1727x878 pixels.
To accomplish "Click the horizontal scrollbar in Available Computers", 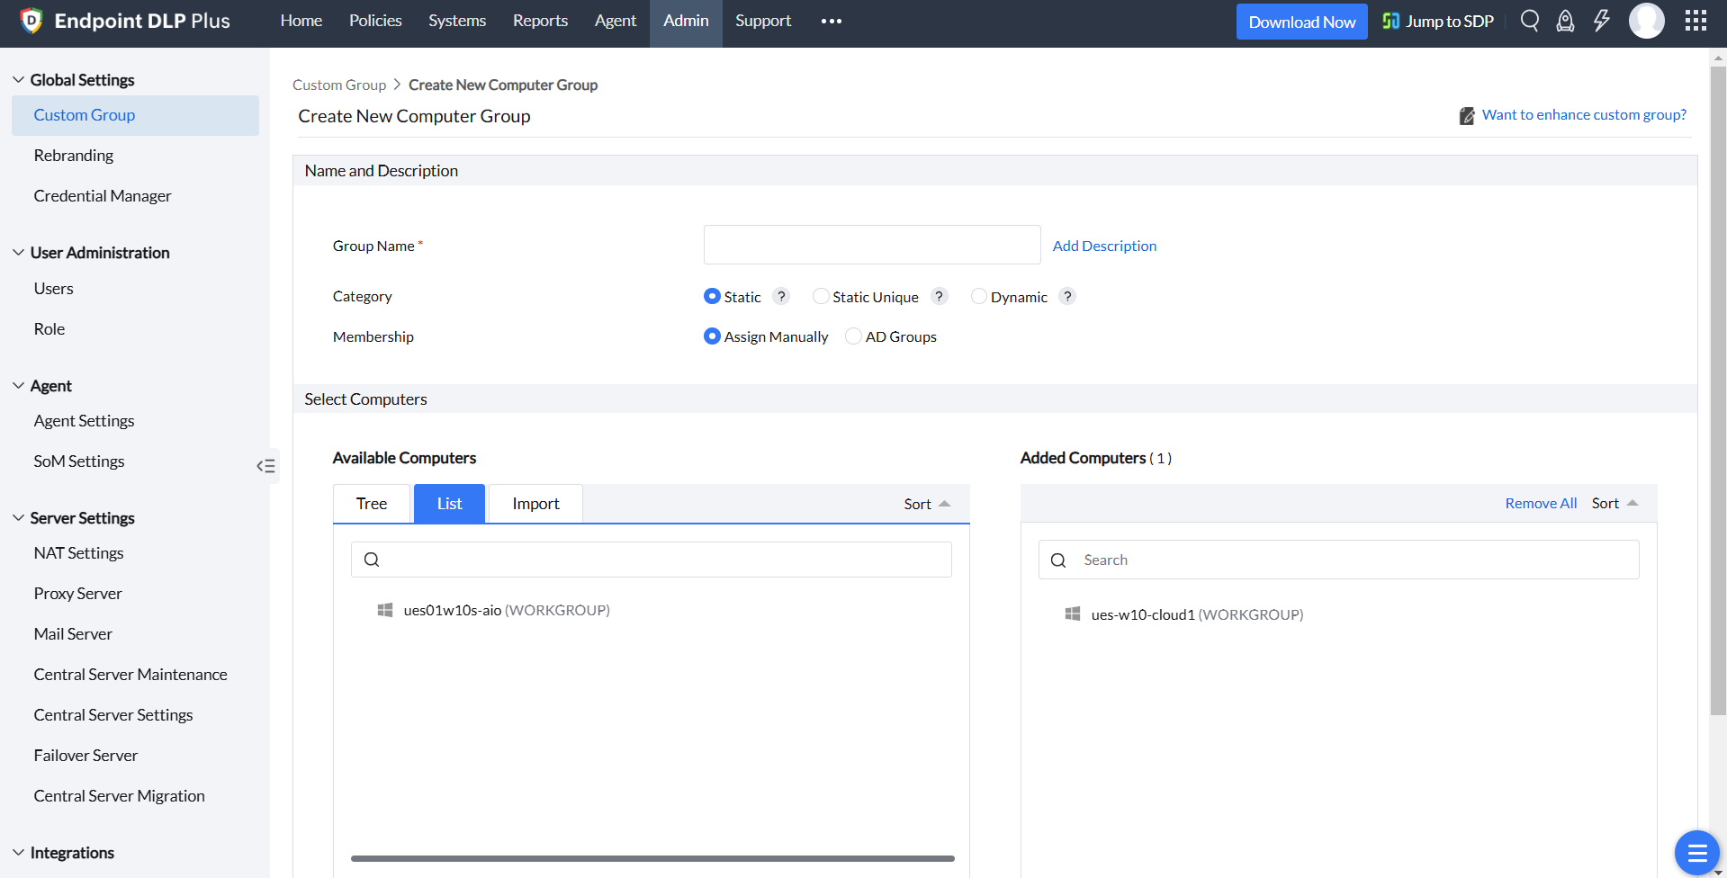I will 652,858.
